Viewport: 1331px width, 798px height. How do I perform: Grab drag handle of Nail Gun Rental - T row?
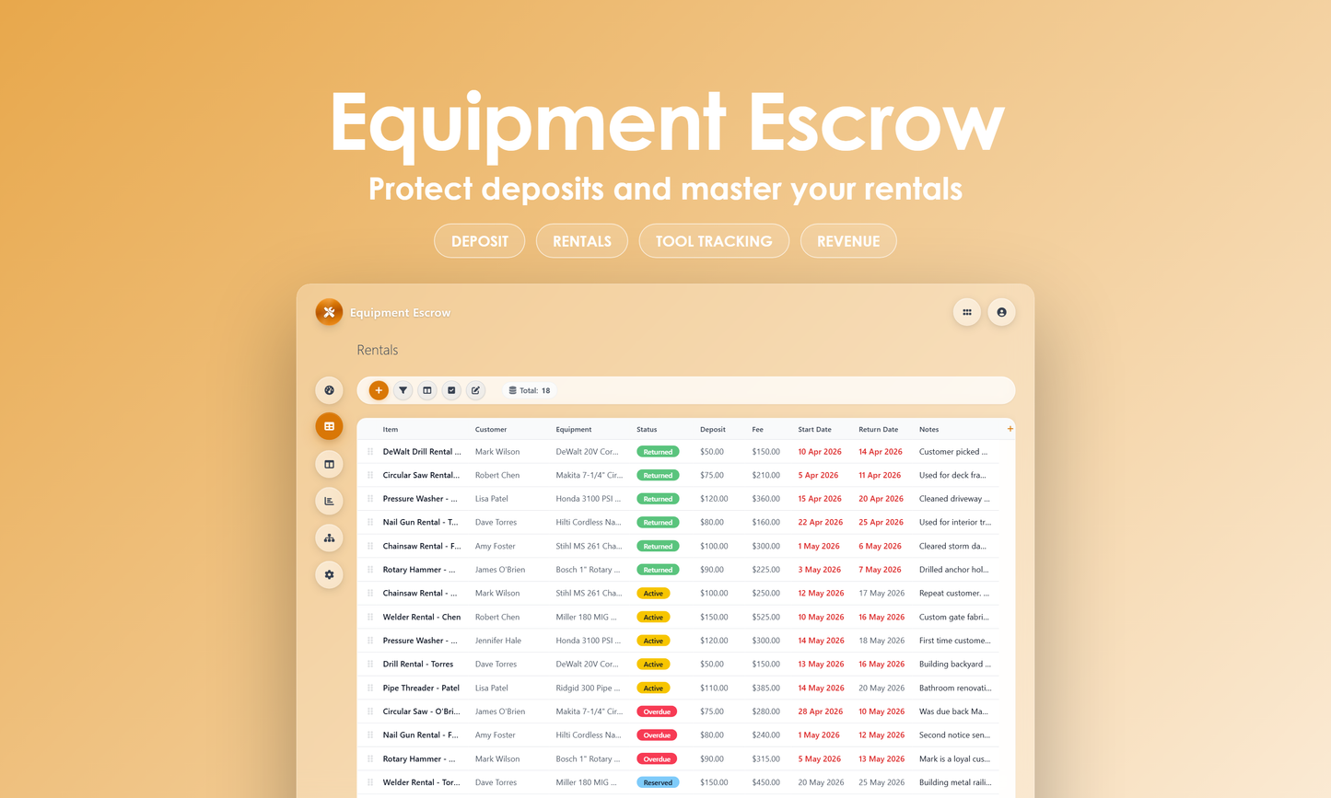[x=370, y=522]
